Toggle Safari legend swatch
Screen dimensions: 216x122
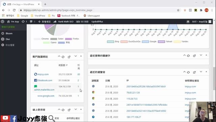(54, 39)
